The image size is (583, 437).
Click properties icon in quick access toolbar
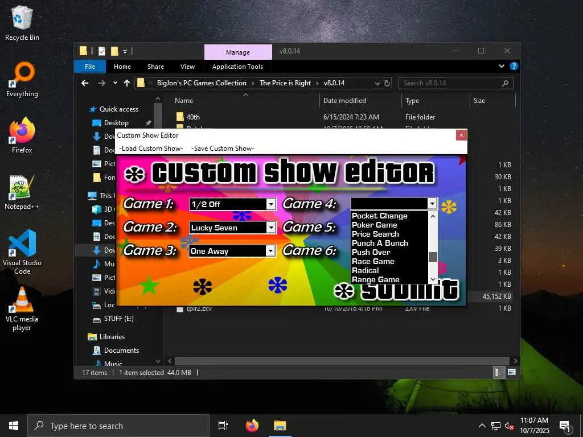click(101, 51)
